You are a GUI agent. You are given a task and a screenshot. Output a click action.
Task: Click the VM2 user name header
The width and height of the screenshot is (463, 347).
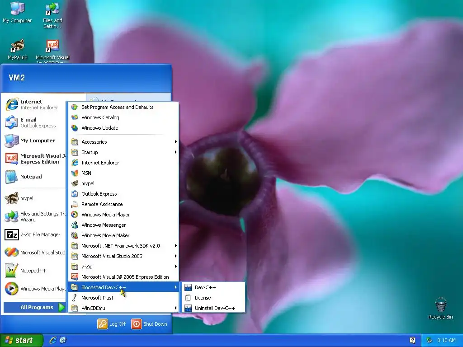(x=17, y=78)
